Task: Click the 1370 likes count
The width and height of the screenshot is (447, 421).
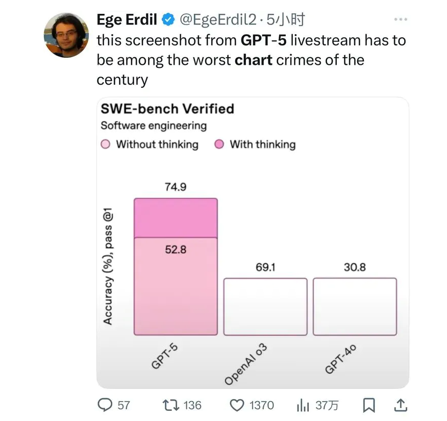Action: (x=261, y=405)
